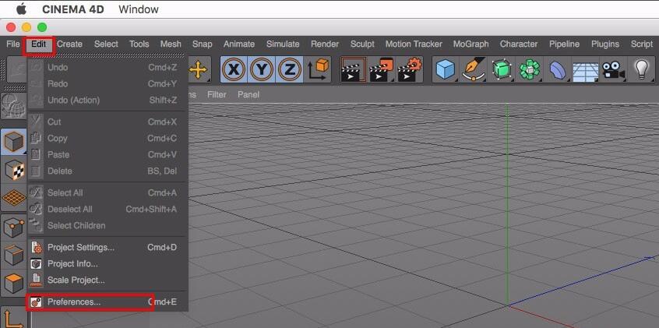Open the CINEMA 4D application menu
Viewport: 659px width, 328px height.
click(73, 9)
